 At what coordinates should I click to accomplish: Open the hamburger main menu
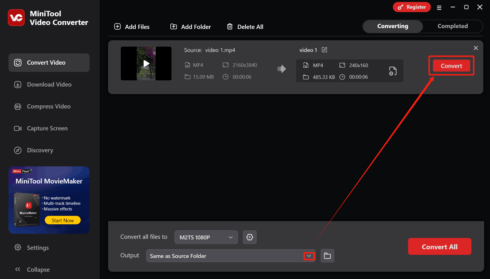pos(439,8)
